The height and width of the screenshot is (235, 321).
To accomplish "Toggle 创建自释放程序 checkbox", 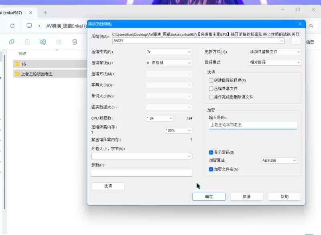I will [211, 80].
